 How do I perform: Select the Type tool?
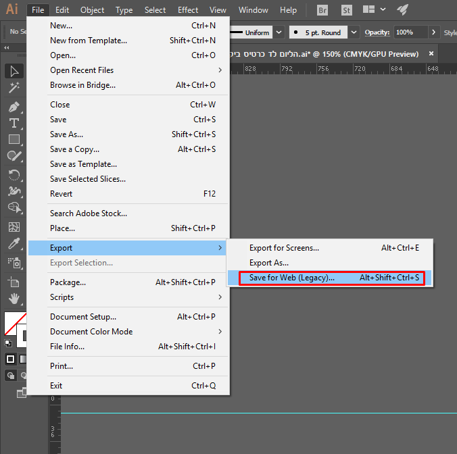pyautogui.click(x=14, y=123)
